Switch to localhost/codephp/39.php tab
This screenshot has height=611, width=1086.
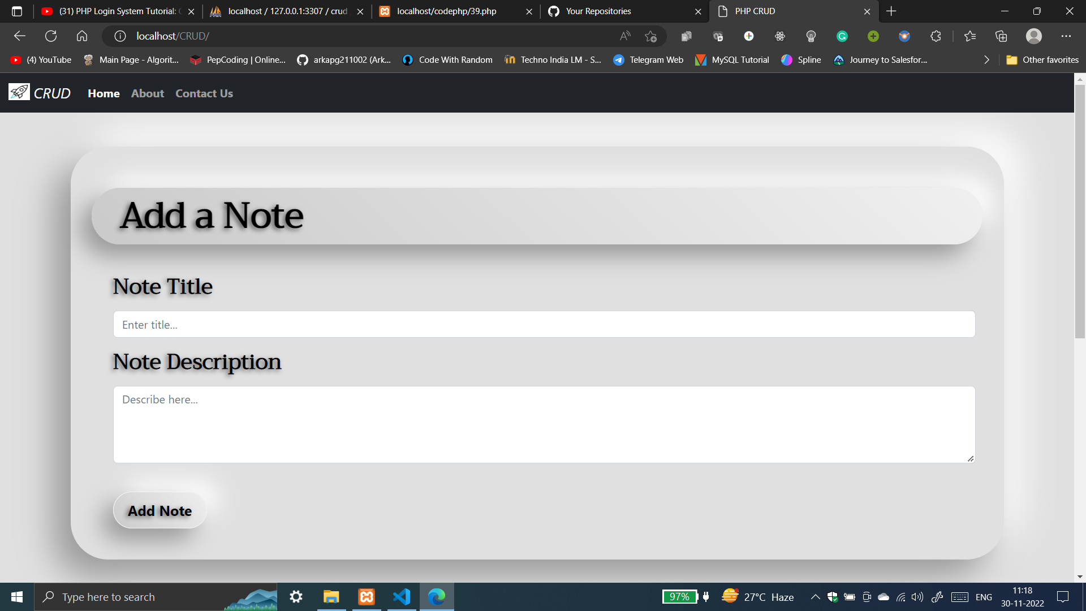pos(446,11)
